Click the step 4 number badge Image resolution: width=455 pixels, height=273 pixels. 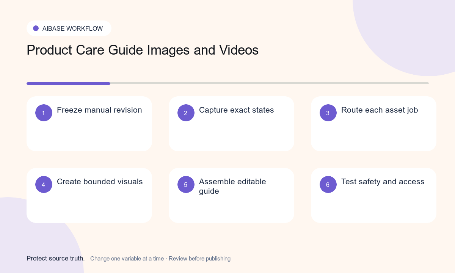pyautogui.click(x=44, y=184)
